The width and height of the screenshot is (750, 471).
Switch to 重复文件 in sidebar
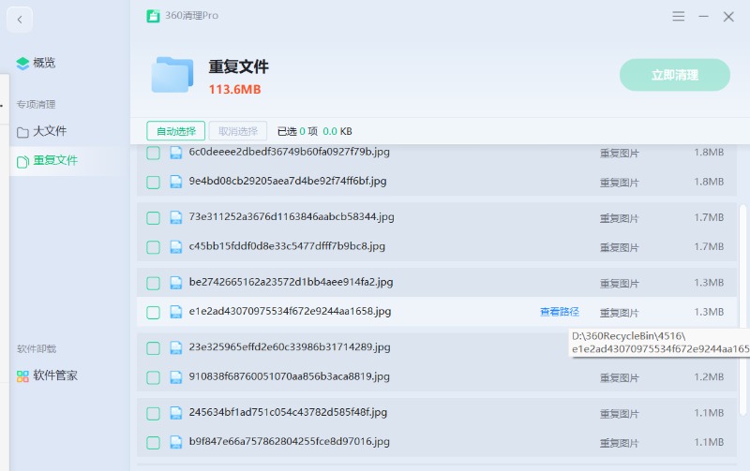click(54, 160)
